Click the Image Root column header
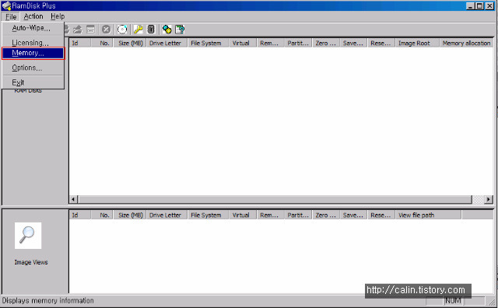 click(x=417, y=44)
